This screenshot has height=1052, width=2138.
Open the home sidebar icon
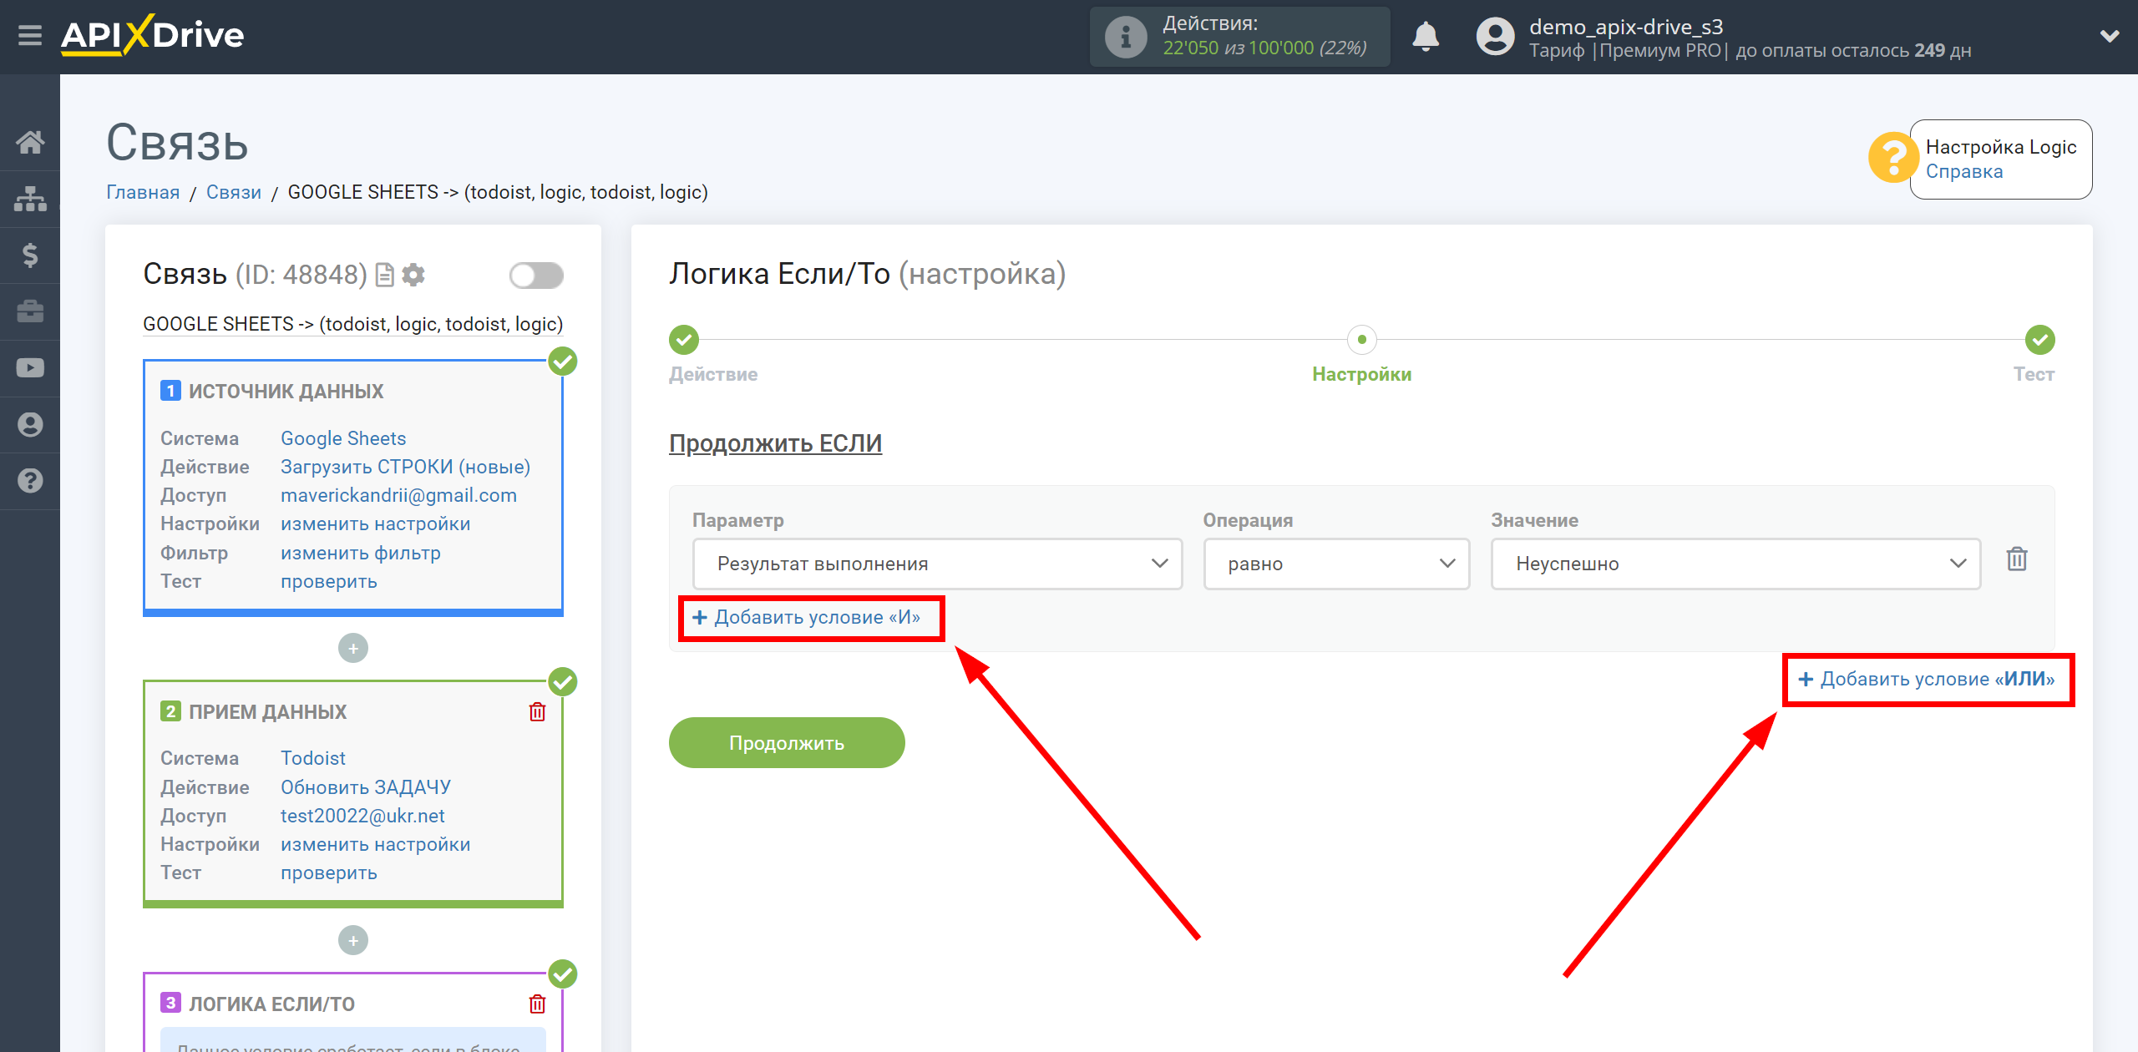click(30, 142)
